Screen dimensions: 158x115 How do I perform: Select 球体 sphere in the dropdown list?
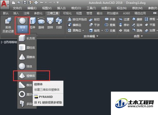pyautogui.click(x=27, y=66)
